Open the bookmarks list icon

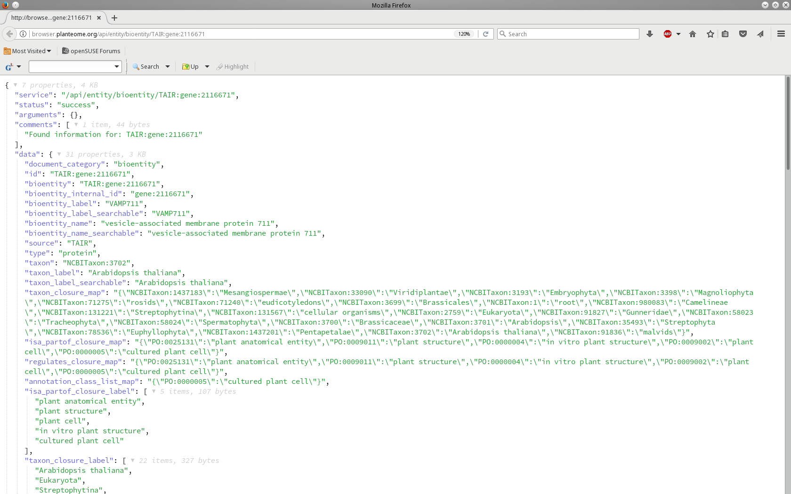pos(725,34)
